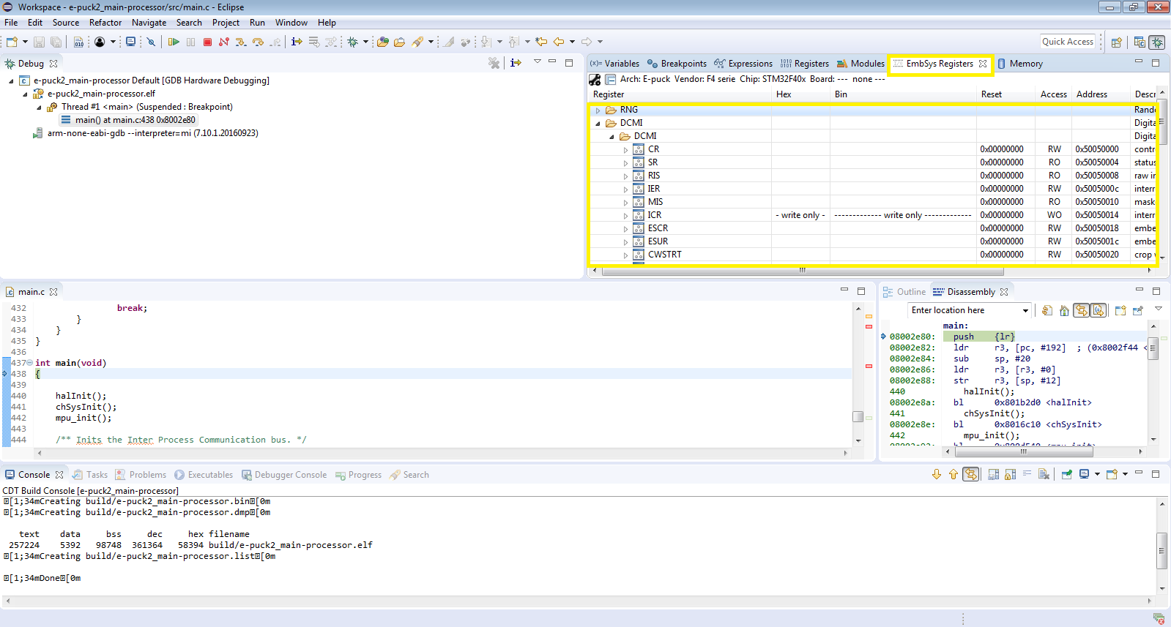Click the Step Over icon

click(258, 42)
